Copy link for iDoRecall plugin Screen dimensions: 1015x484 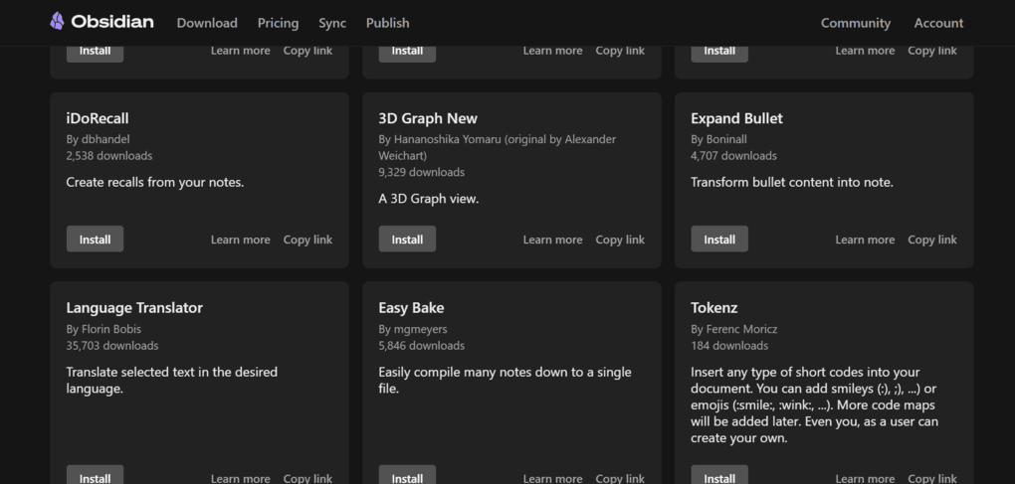coord(308,240)
